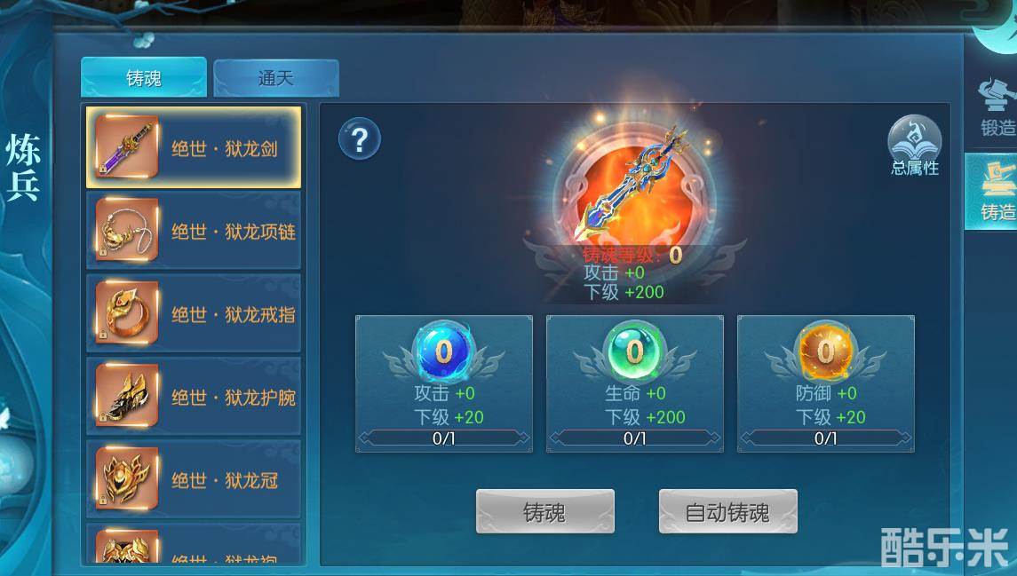Click the defense orb 0/1 progress bar
Screen dimensions: 1017x576
(826, 438)
